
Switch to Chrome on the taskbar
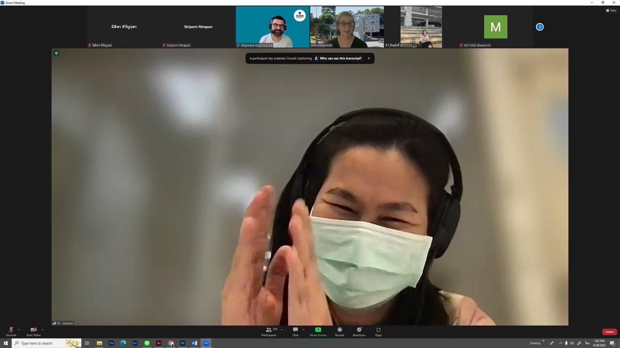point(171,343)
